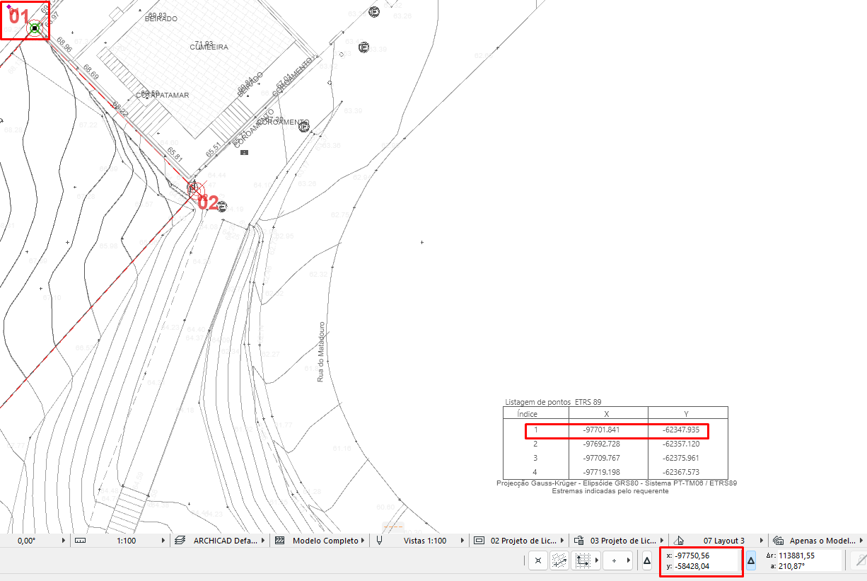Toggle relative XY coordinates delta button

pos(646,560)
